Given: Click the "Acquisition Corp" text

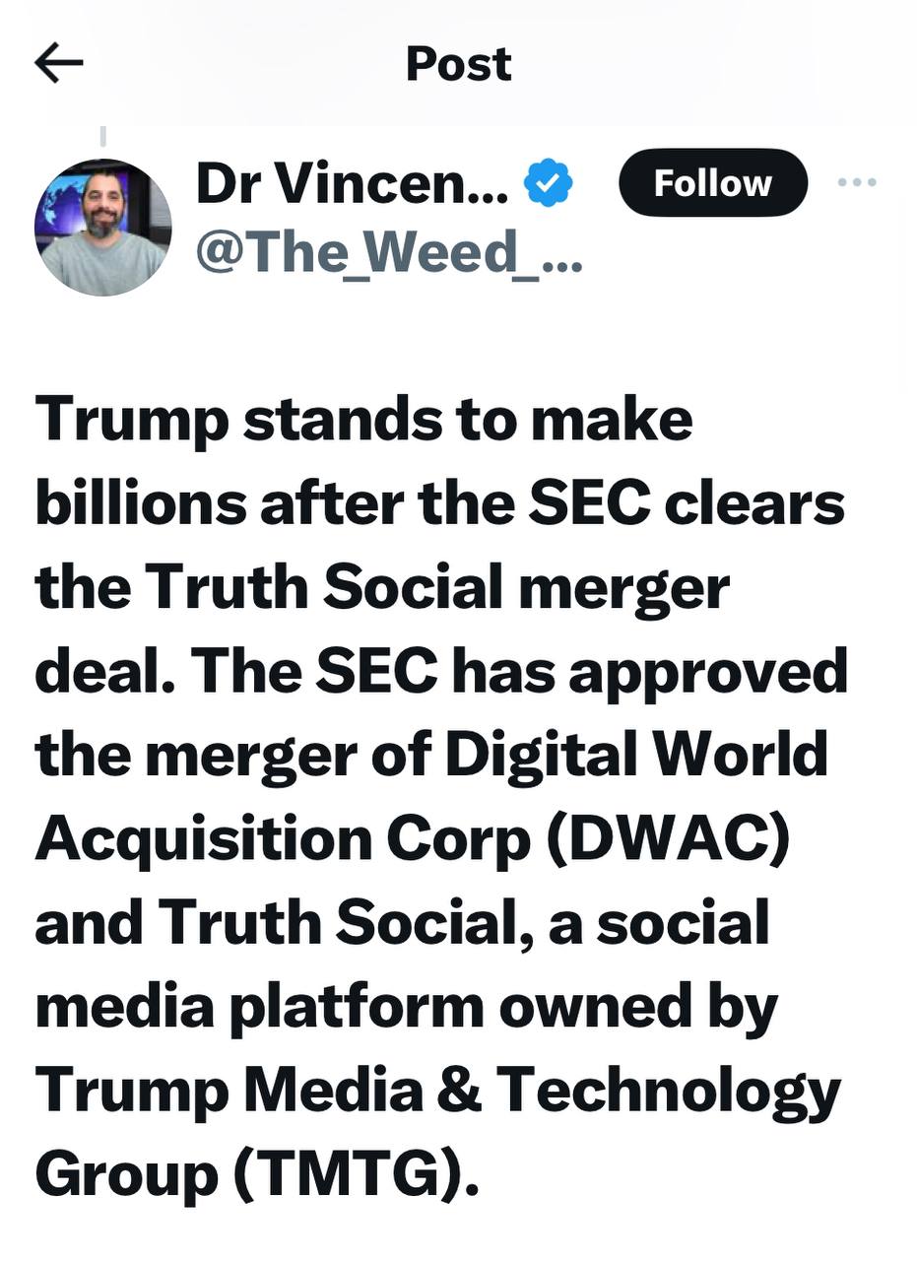Looking at the screenshot, I should [x=283, y=838].
